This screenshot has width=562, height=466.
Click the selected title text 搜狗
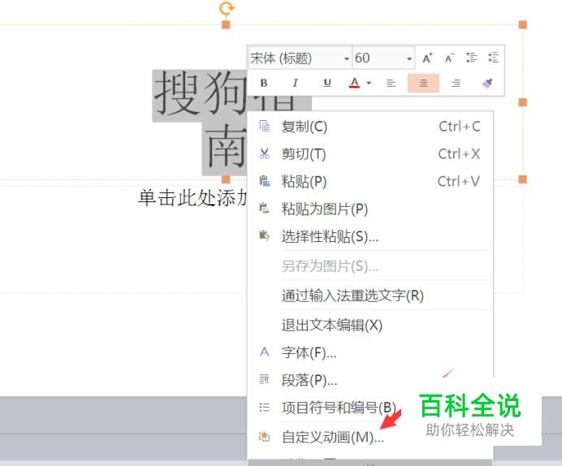[201, 93]
